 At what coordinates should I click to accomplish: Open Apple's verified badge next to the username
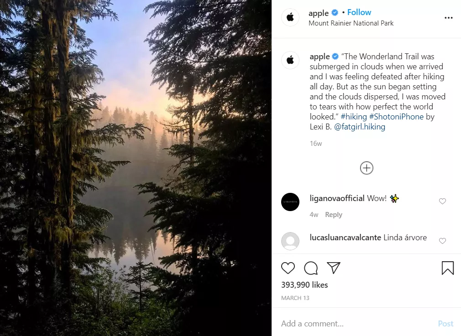click(x=335, y=13)
